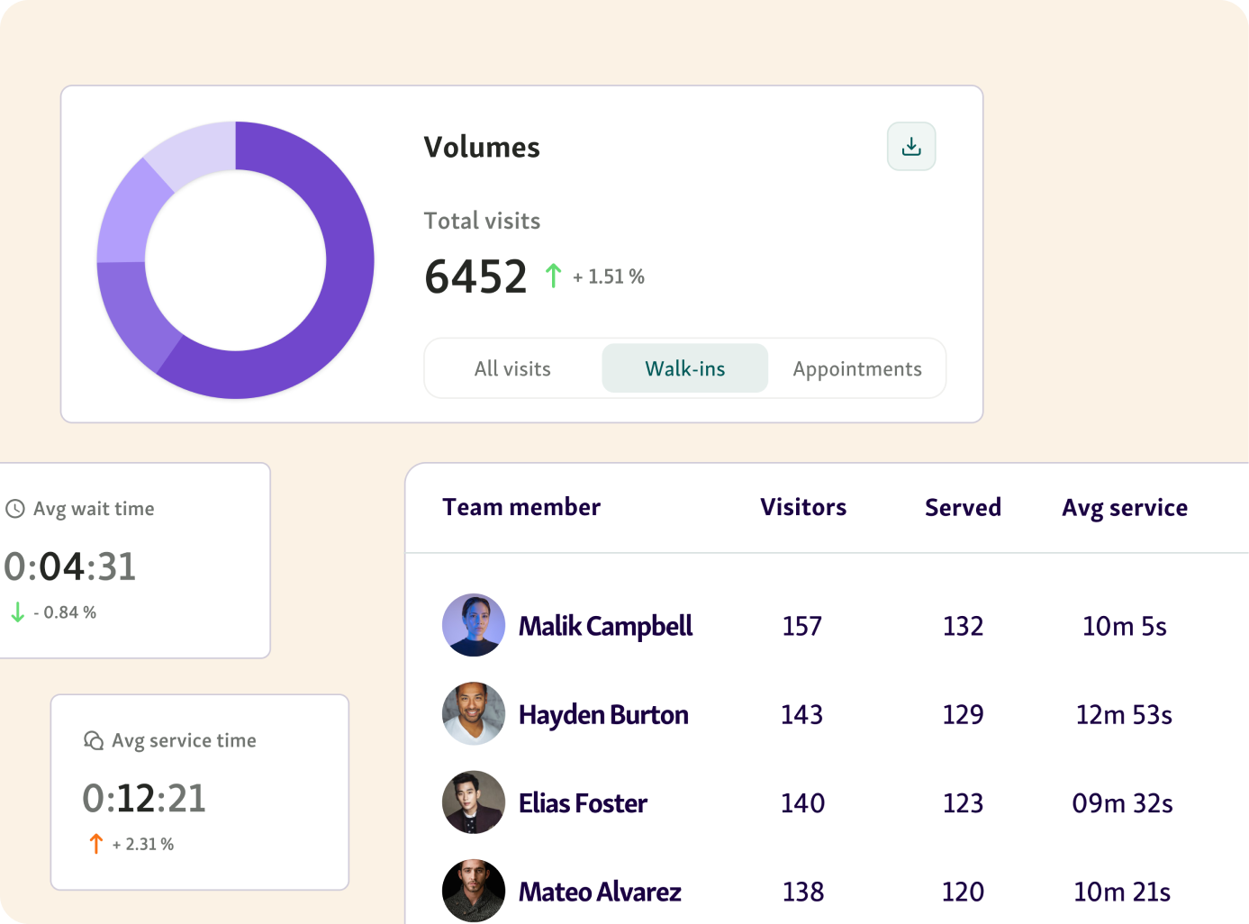Enable the Appointments filter option

click(x=856, y=368)
